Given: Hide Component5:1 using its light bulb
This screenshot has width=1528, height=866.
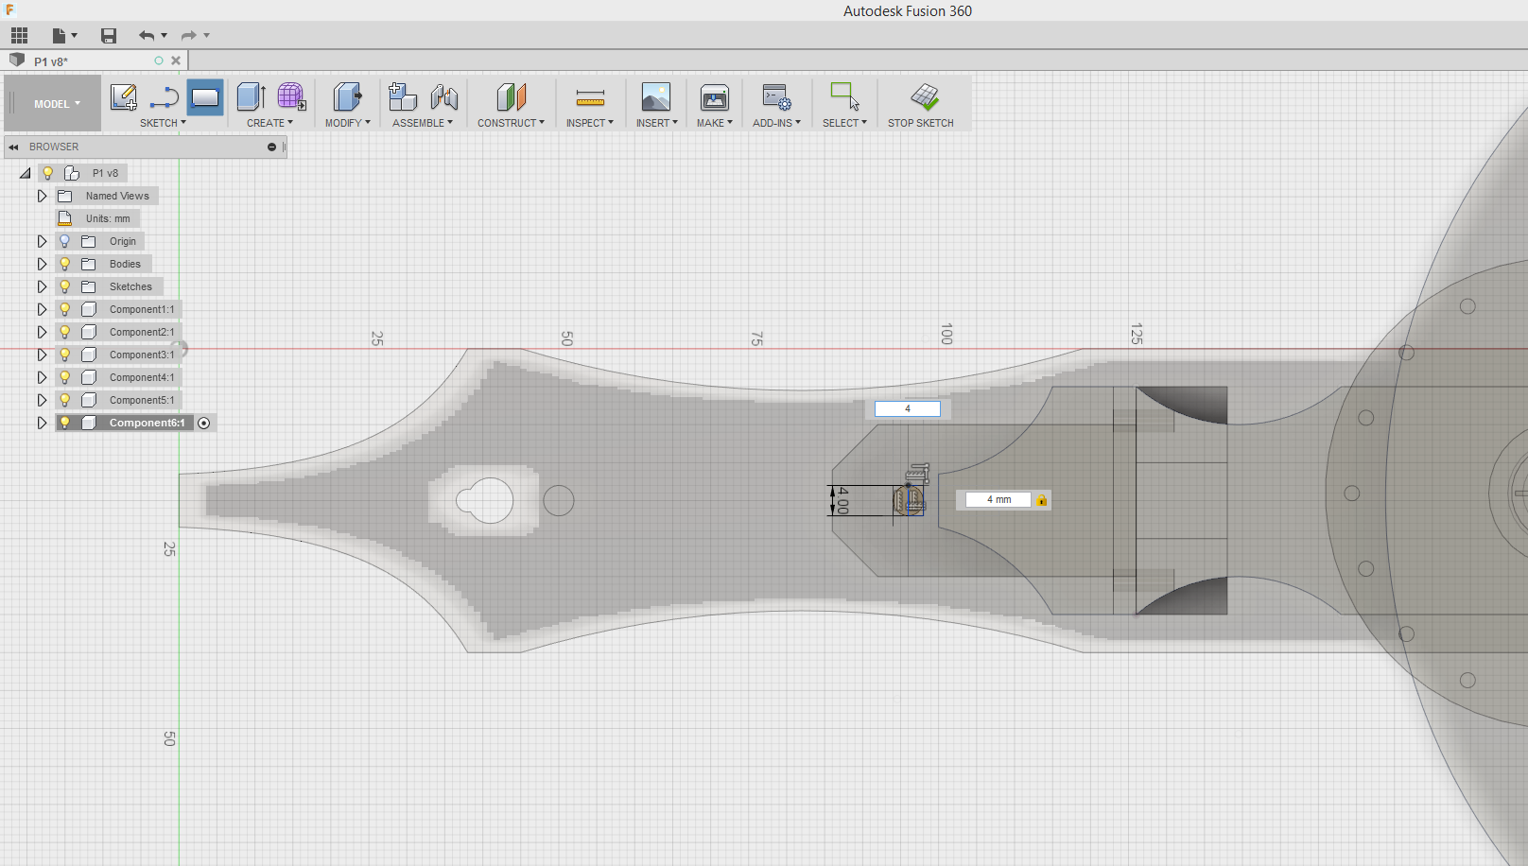Looking at the screenshot, I should pos(64,400).
